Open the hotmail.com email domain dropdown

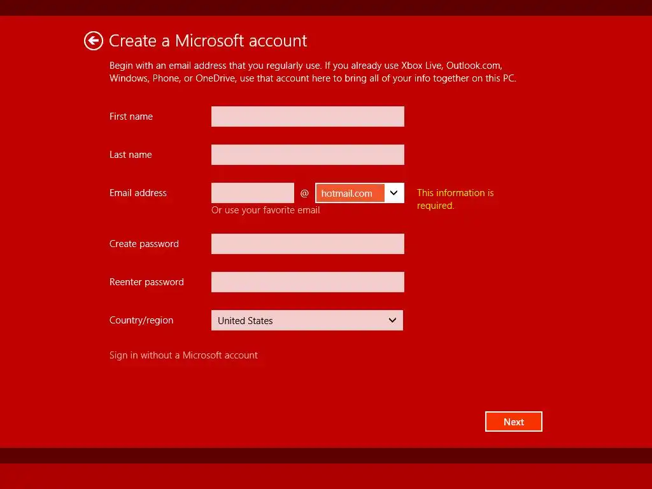click(359, 193)
